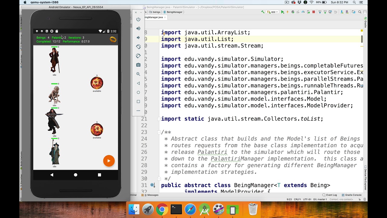Search everywhere with the IDE magnifier
This screenshot has width=387, height=218.
click(x=360, y=12)
